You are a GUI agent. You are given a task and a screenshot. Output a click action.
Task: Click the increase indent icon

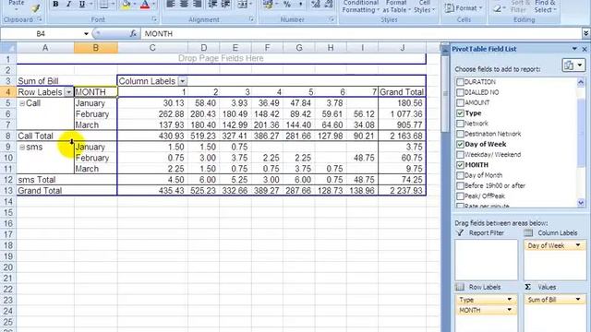225,4
